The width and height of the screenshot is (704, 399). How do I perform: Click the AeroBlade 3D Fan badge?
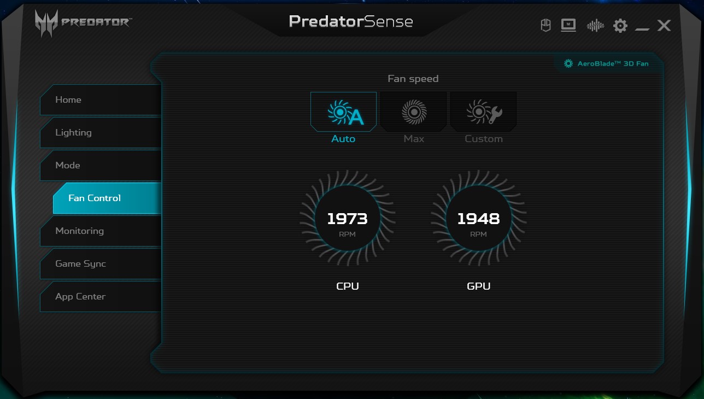pos(607,63)
